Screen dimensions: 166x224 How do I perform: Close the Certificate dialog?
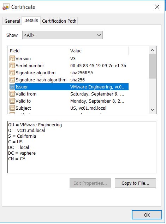coord(157,7)
